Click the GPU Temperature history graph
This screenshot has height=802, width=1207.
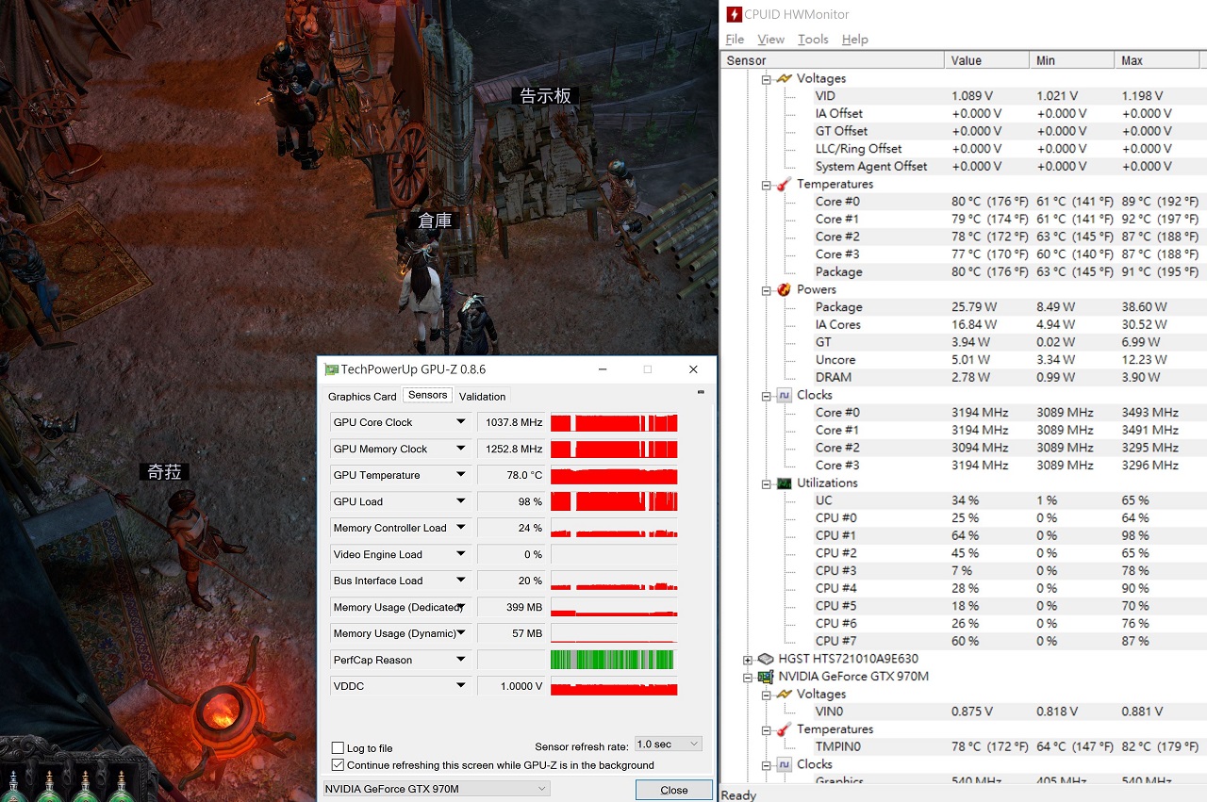(x=614, y=475)
